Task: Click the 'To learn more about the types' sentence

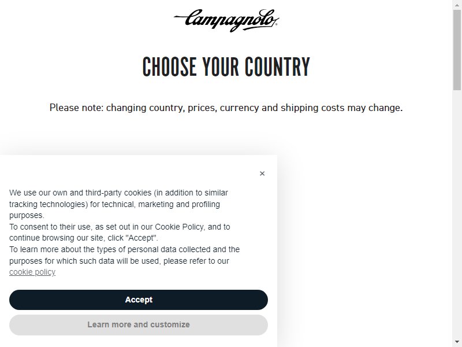Action: pyautogui.click(x=124, y=261)
